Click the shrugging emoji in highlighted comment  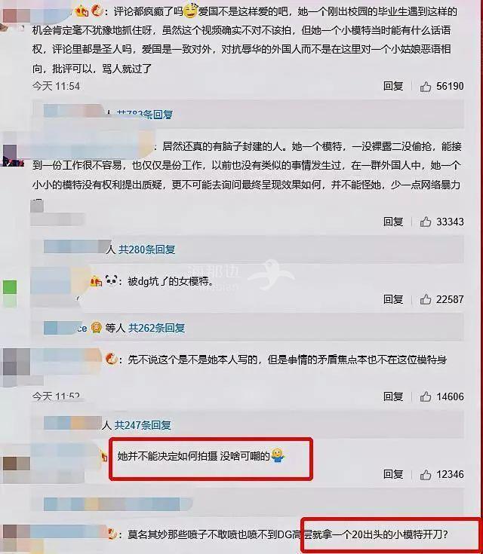tap(278, 455)
